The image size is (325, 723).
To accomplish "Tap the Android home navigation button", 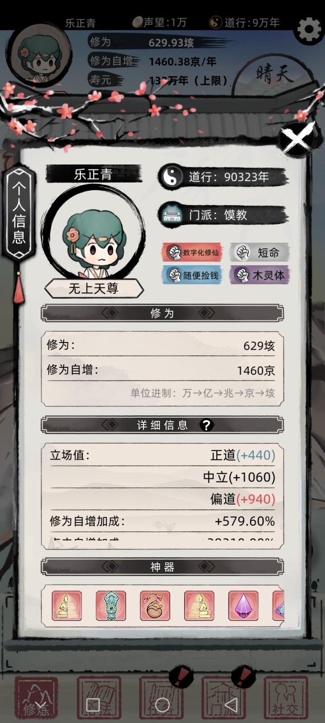I will tap(162, 705).
